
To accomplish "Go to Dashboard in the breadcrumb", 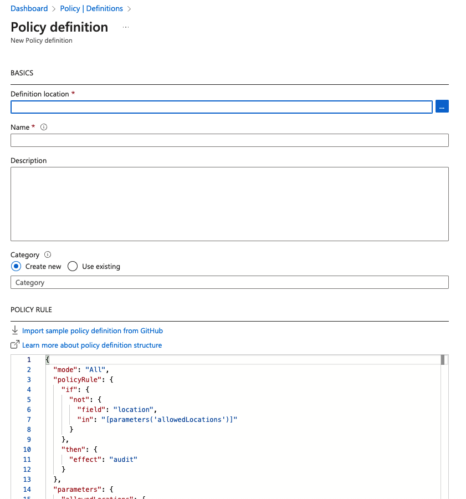I will [29, 8].
